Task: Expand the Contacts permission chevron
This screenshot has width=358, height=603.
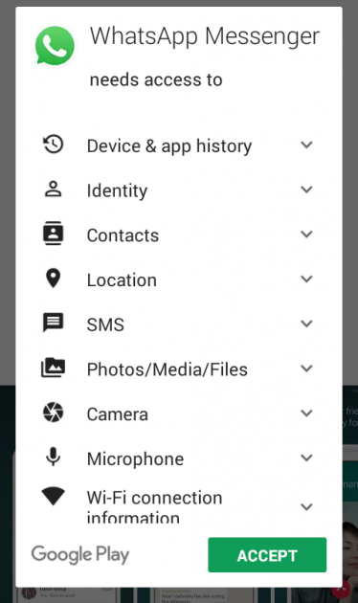Action: (x=306, y=234)
